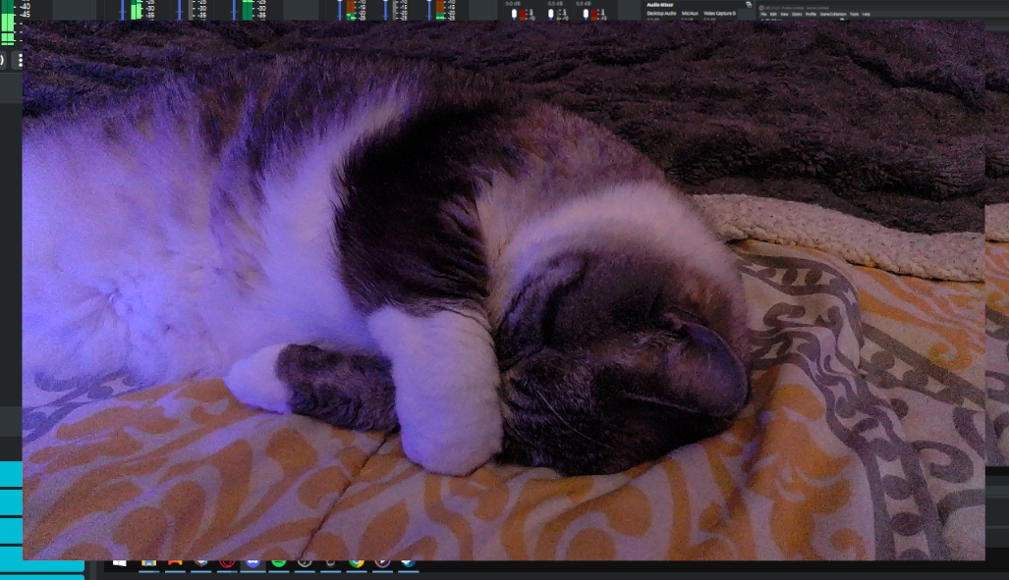
Task: Open File Explorer from the taskbar
Action: tap(149, 564)
